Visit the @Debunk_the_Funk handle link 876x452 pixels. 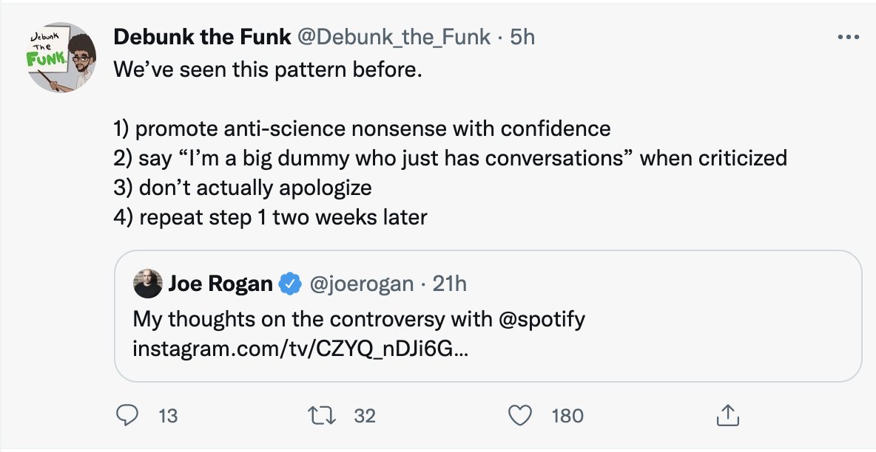pos(394,38)
